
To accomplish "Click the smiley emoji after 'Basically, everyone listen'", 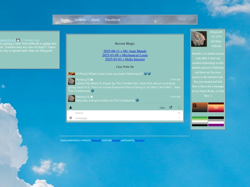I will point(137,100).
